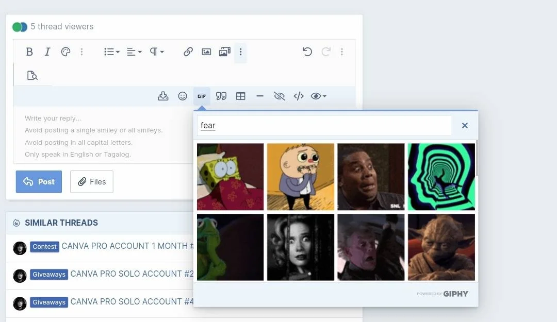Redo the last undone edit
The image size is (557, 322).
[x=326, y=52]
